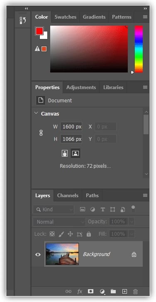Lock layer position

pyautogui.click(x=70, y=234)
